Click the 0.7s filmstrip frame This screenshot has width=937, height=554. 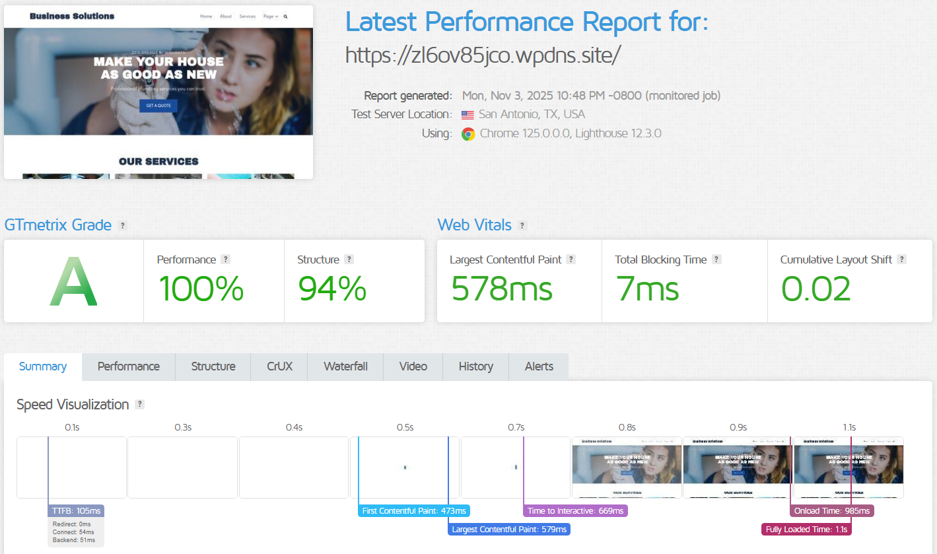tap(516, 467)
